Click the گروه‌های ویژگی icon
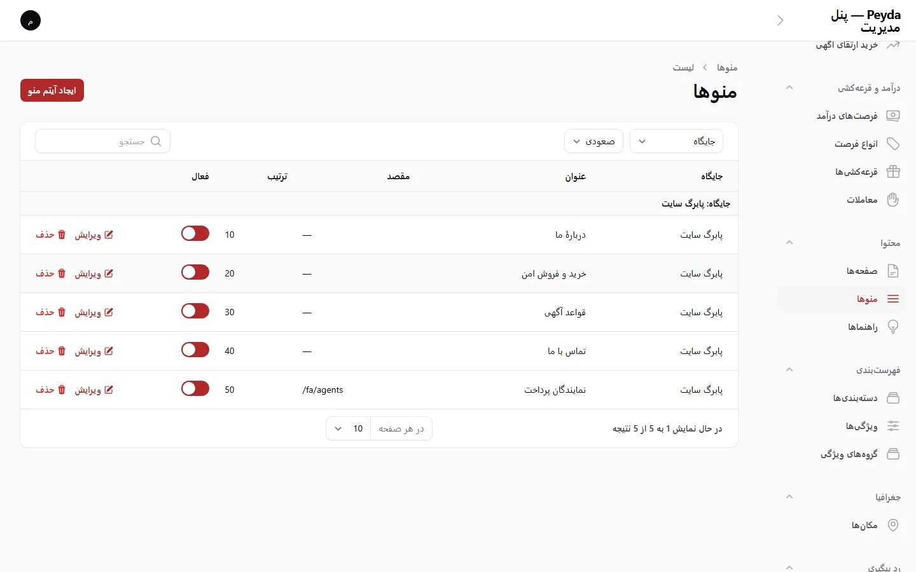 [x=893, y=454]
